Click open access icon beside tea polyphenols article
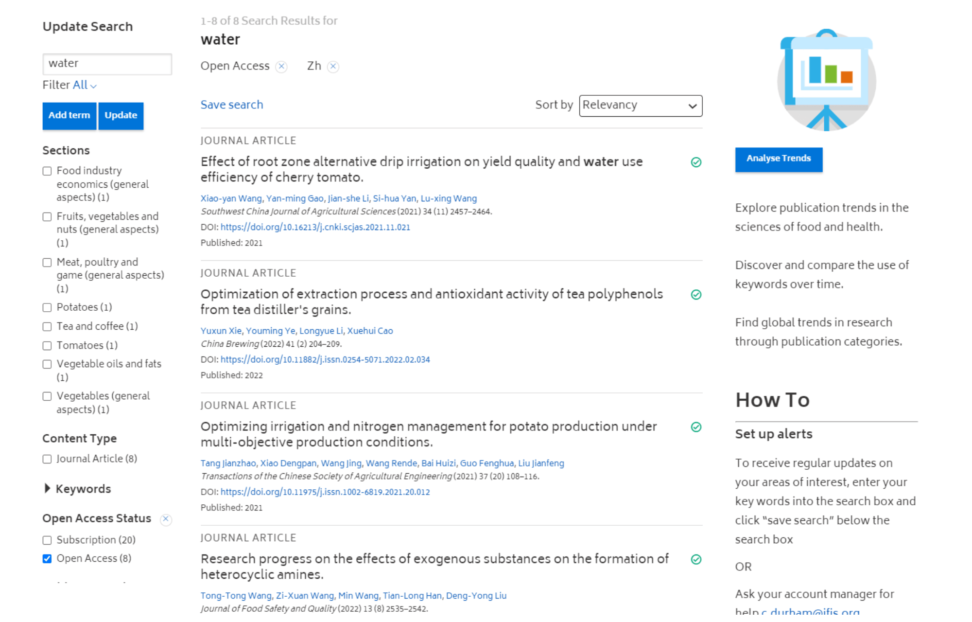Image resolution: width=972 pixels, height=622 pixels. coord(696,295)
